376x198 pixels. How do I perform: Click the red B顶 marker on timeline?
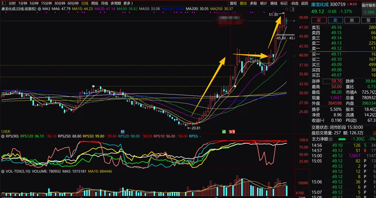coord(232,132)
